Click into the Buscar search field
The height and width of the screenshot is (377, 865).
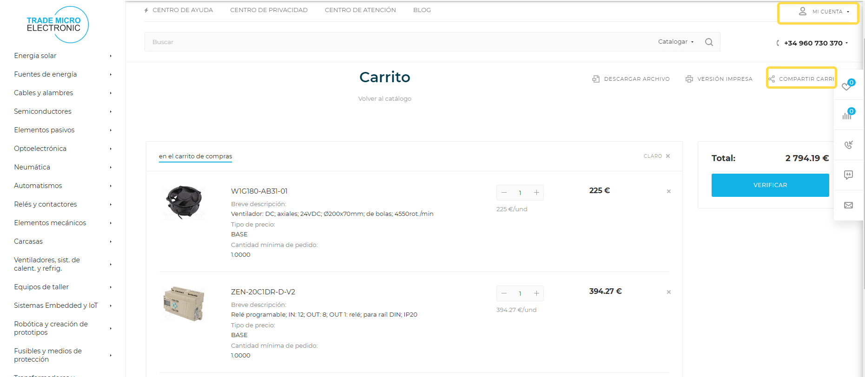[x=395, y=42]
